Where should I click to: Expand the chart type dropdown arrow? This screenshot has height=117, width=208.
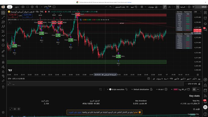[161, 7]
